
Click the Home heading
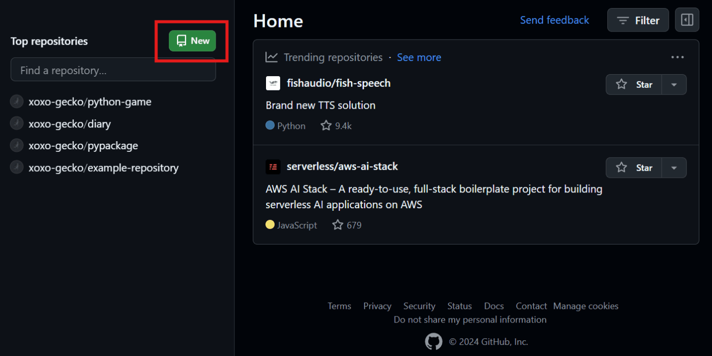278,21
